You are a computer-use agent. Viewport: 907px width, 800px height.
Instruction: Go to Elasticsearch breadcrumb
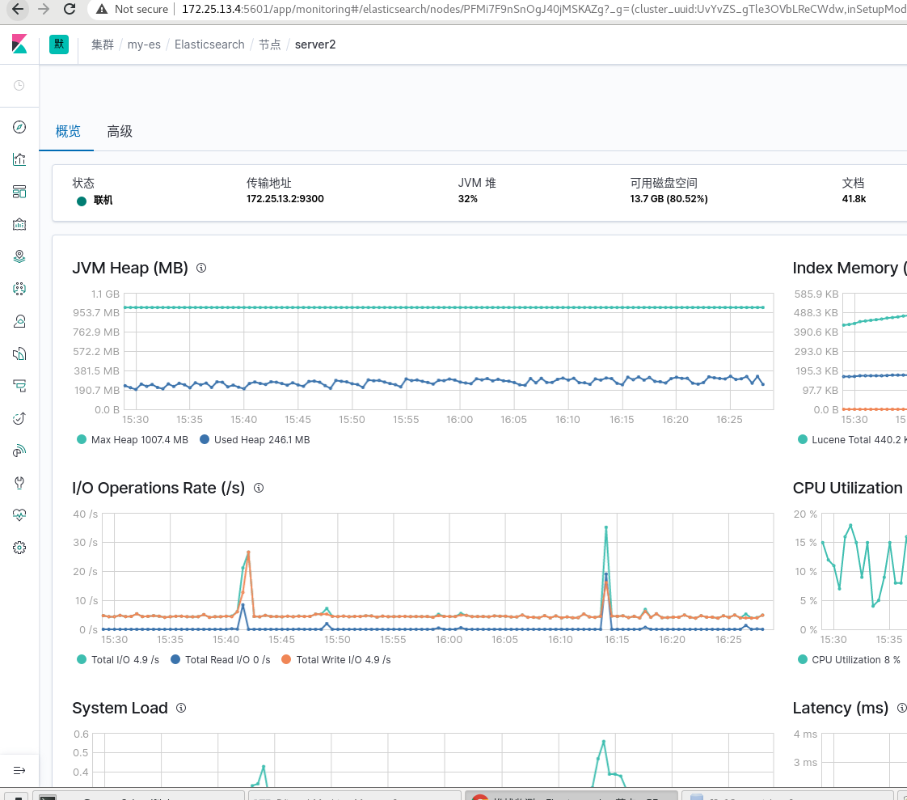tap(209, 44)
